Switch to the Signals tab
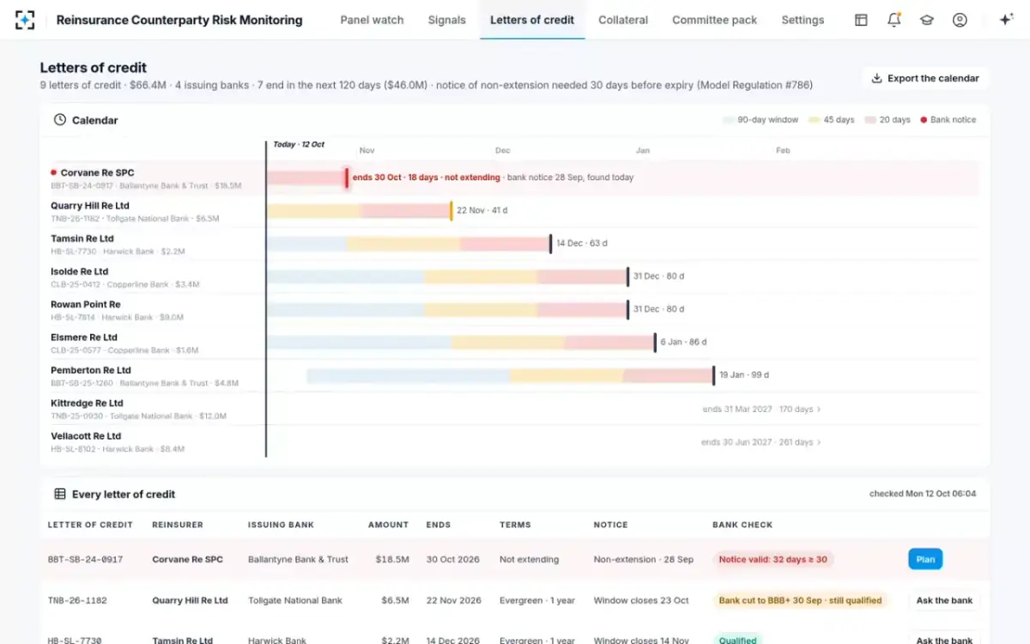 (x=447, y=20)
